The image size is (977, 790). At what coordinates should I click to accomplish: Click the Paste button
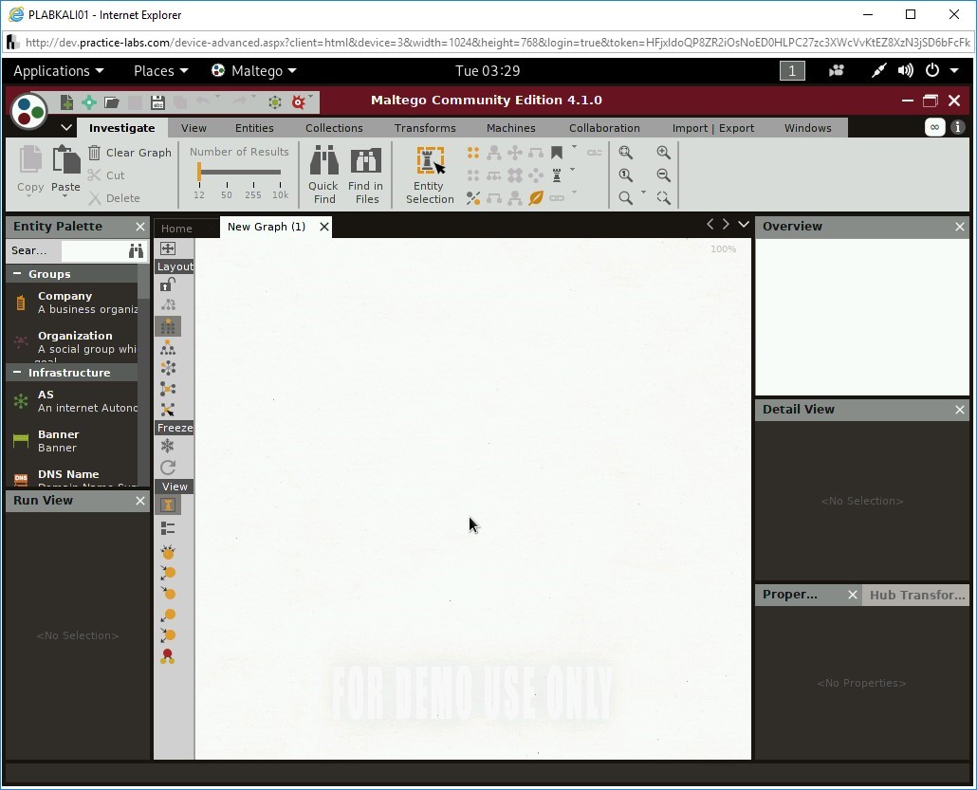coord(65,171)
